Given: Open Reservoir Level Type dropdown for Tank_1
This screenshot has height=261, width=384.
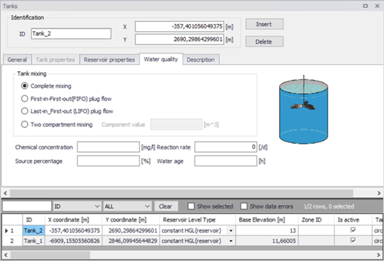Looking at the screenshot, I should (x=231, y=241).
